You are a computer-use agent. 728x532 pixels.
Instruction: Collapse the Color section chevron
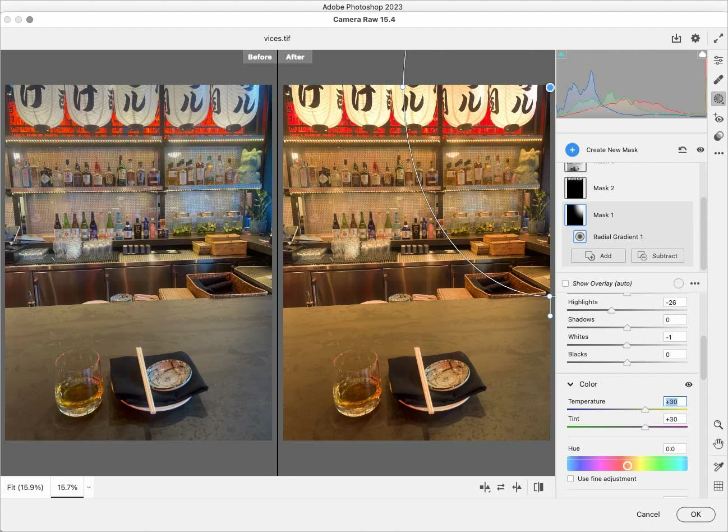pyautogui.click(x=570, y=384)
